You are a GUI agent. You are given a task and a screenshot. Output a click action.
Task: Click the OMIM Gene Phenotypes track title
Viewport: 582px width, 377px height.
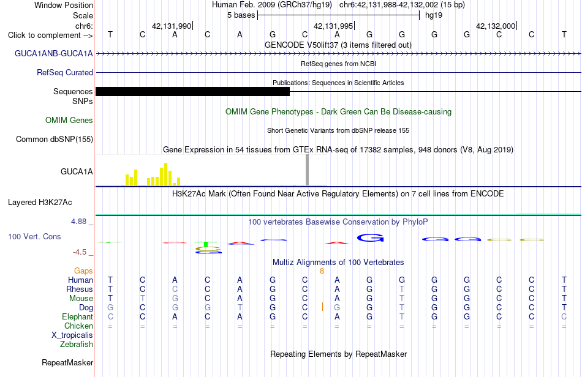pos(339,111)
